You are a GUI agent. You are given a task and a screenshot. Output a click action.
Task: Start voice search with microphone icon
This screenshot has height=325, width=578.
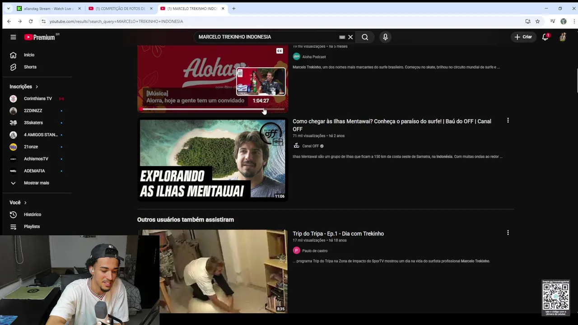(x=385, y=37)
